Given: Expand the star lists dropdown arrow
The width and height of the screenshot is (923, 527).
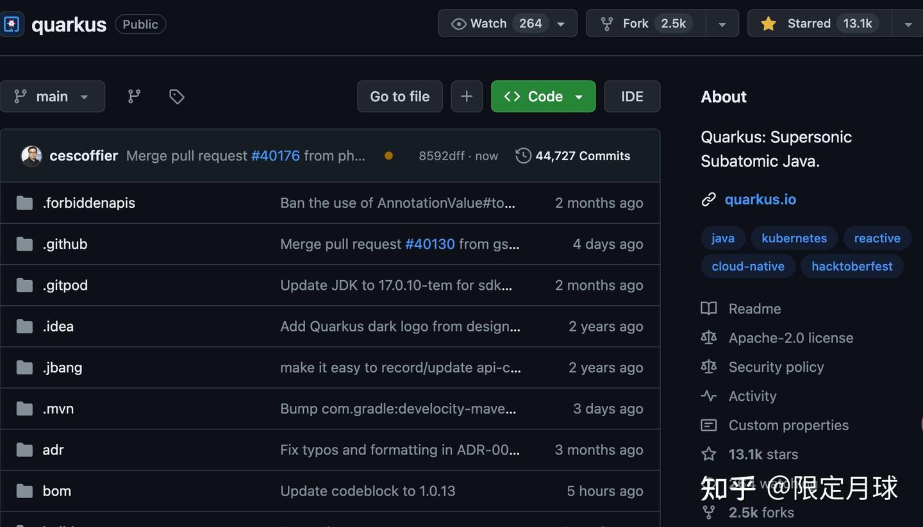Looking at the screenshot, I should pos(908,24).
